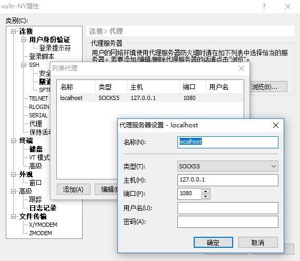Collapse the 文件传输 tree node
Viewport: 300px width, 261px height.
tap(13, 216)
